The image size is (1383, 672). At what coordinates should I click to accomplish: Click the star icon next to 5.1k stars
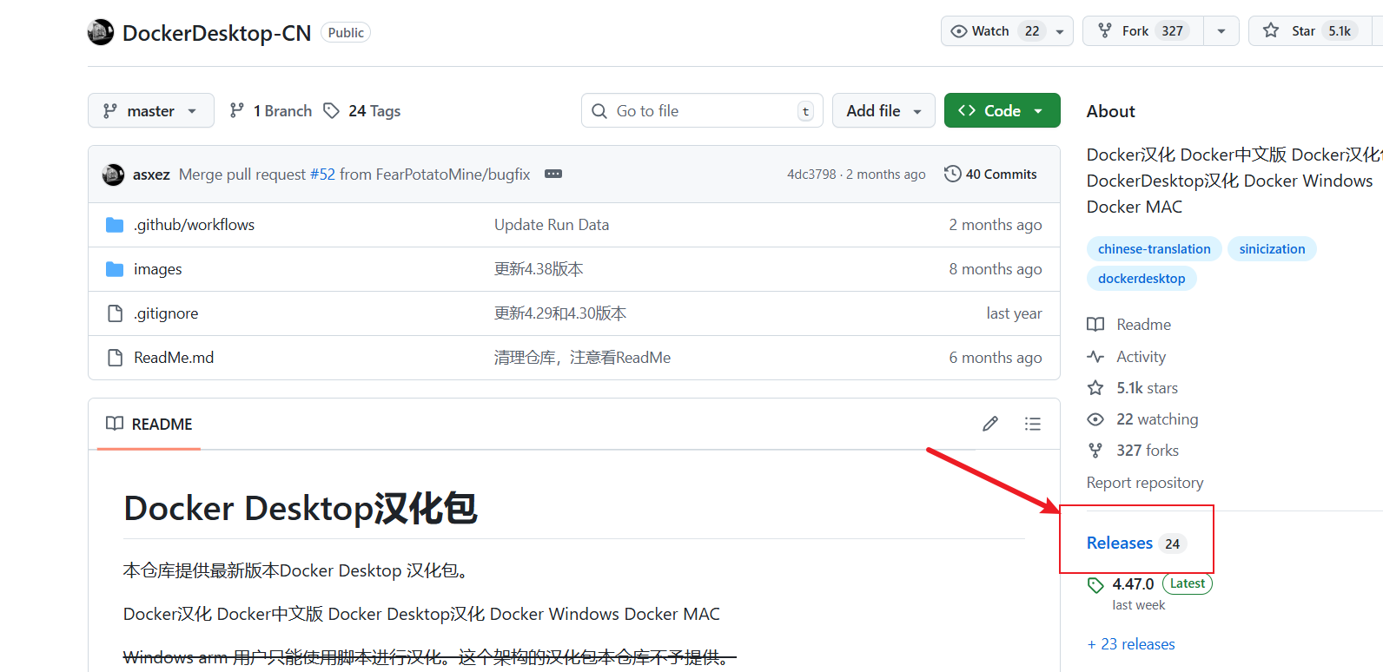click(x=1095, y=388)
